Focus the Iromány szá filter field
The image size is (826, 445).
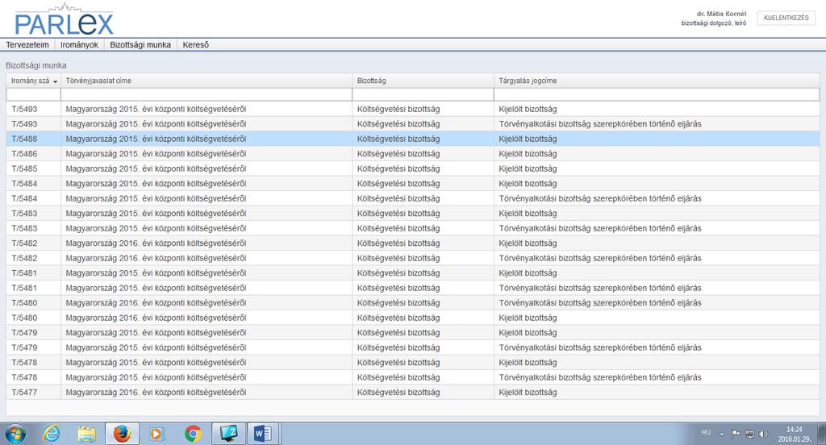34,94
